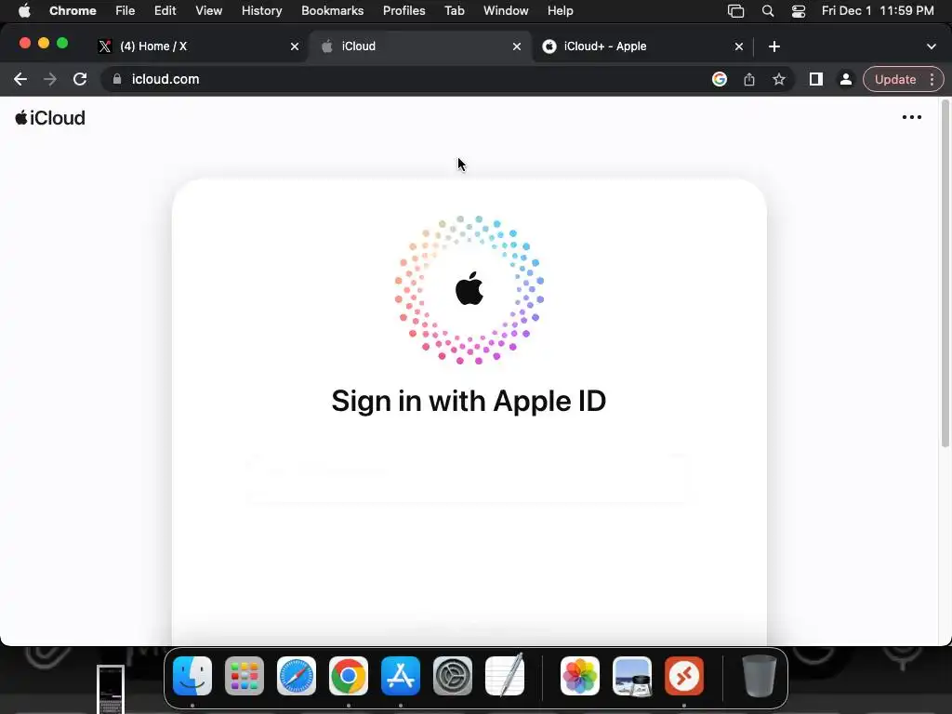
Task: Open Safari from the Dock
Action: click(297, 676)
